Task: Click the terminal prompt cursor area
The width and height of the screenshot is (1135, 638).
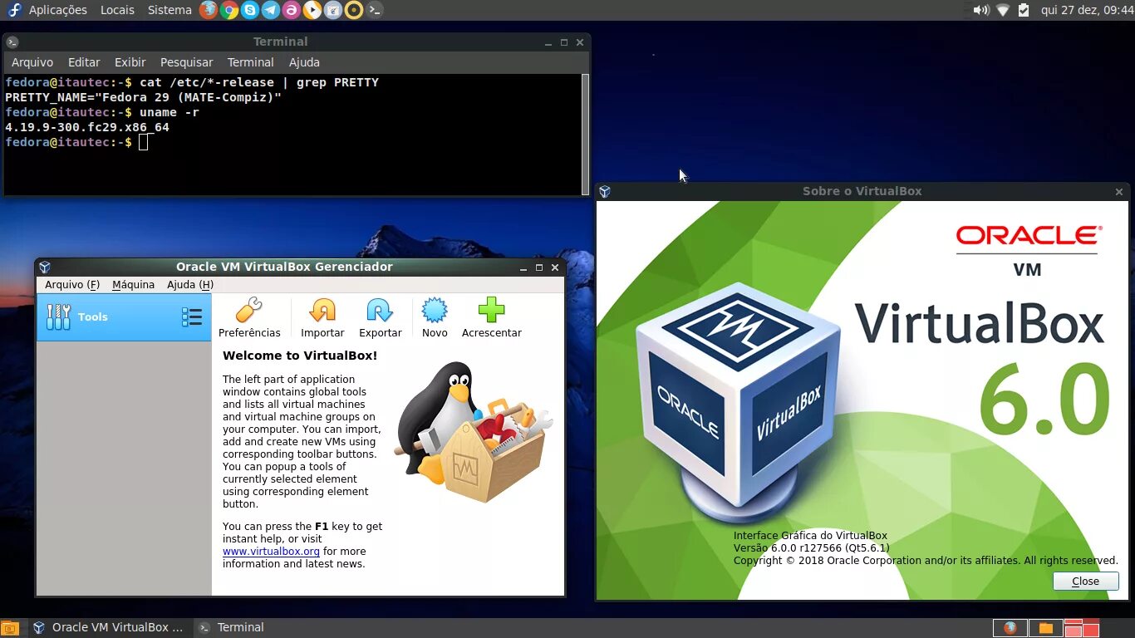Action: [x=143, y=142]
